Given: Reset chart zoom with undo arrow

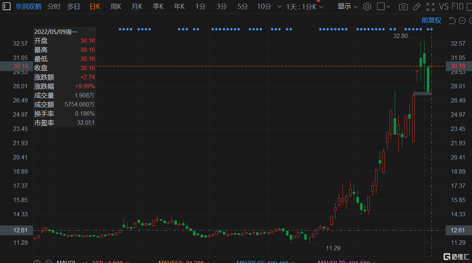Looking at the screenshot, I should (x=452, y=20).
